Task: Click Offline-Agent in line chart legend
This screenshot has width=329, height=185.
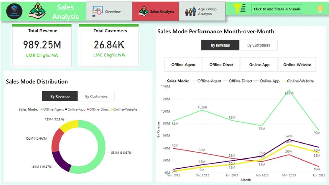Action: point(207,81)
